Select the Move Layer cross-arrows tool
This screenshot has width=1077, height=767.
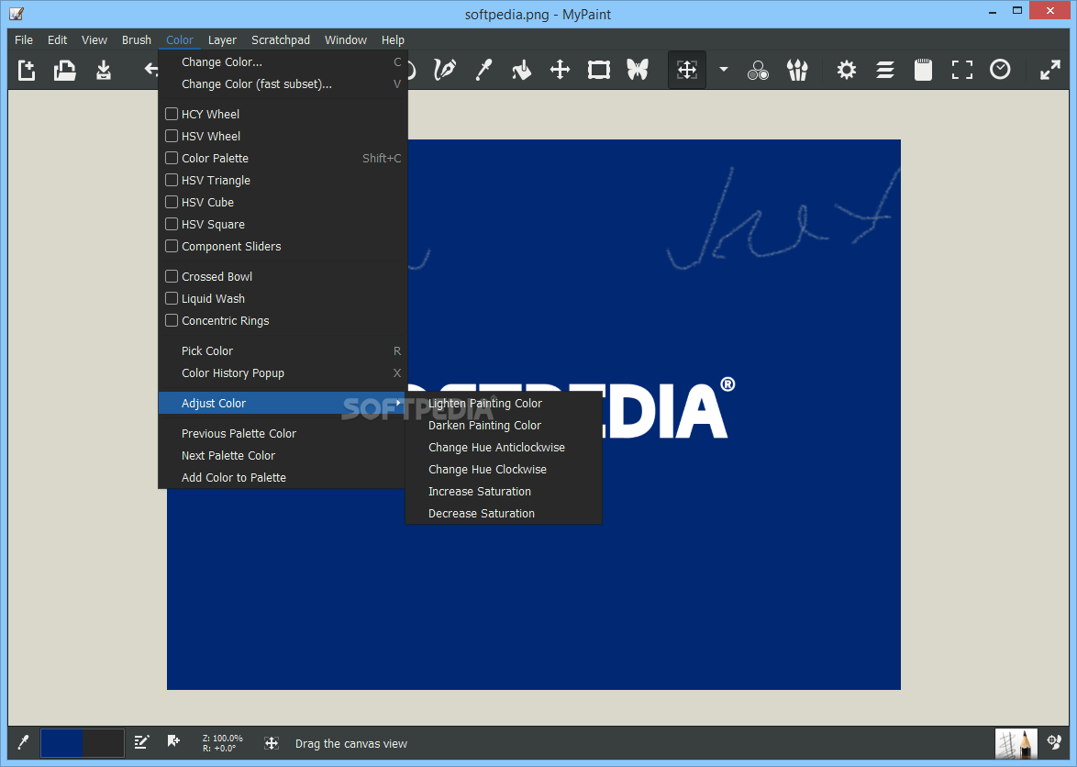(560, 70)
